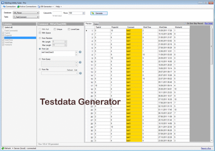Open Active Connections via its green icon
Screen dimensions: 215x151
18,6
